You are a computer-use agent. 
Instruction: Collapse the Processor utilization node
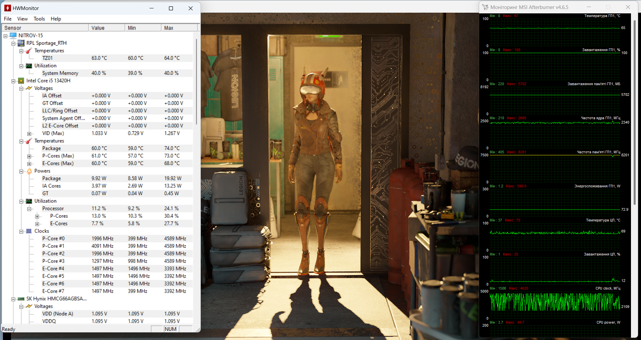coord(29,209)
